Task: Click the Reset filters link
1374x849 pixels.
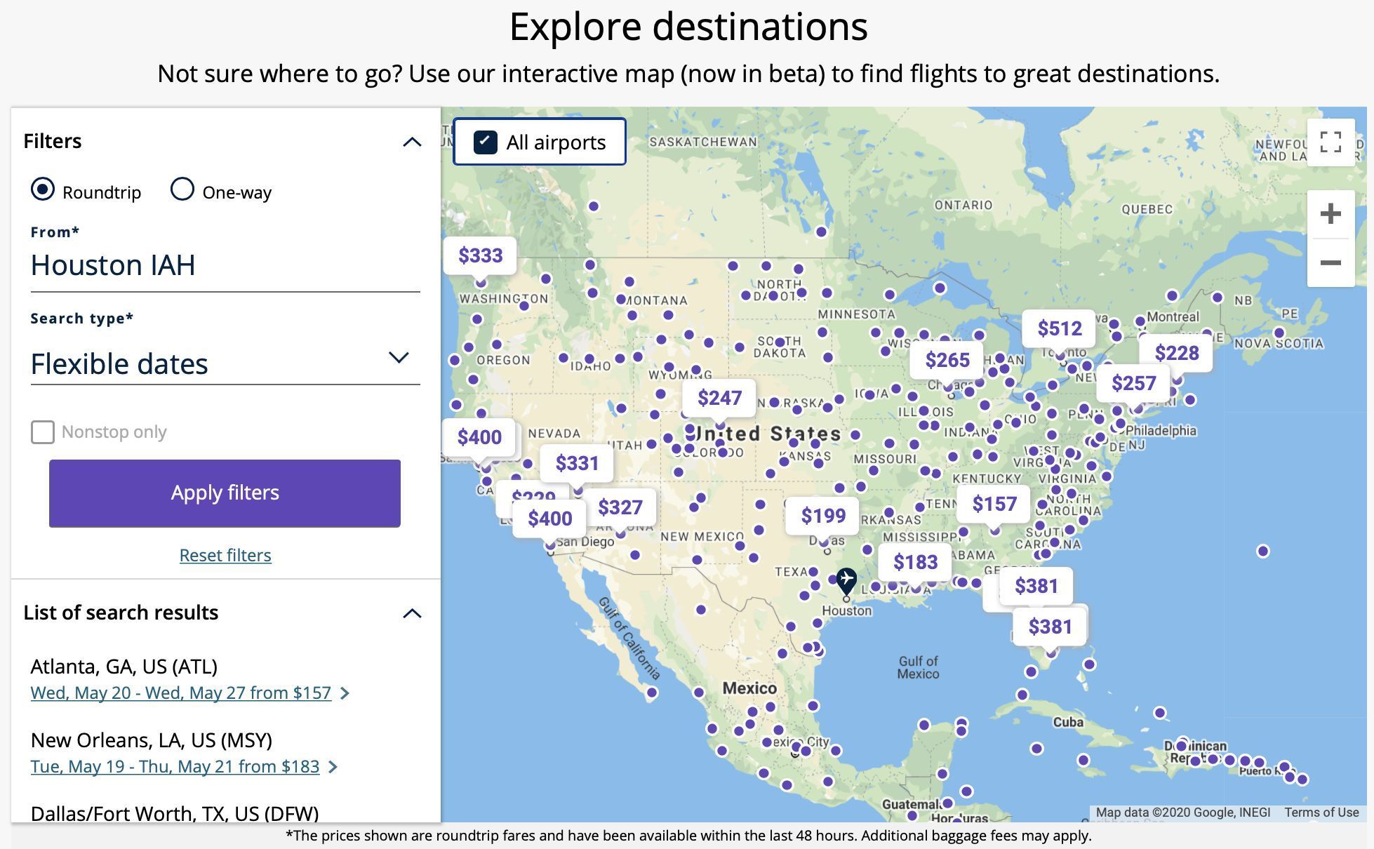Action: tap(225, 555)
